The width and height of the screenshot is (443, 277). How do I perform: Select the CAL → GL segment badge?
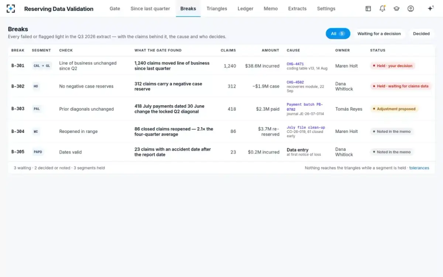pyautogui.click(x=42, y=66)
